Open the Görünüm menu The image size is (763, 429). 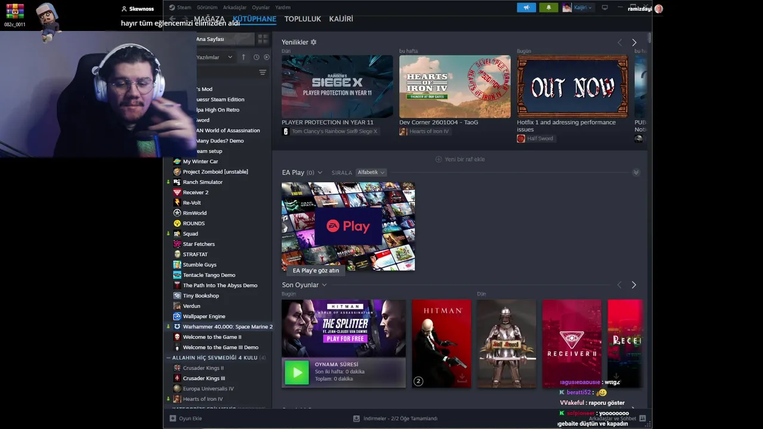pos(207,8)
